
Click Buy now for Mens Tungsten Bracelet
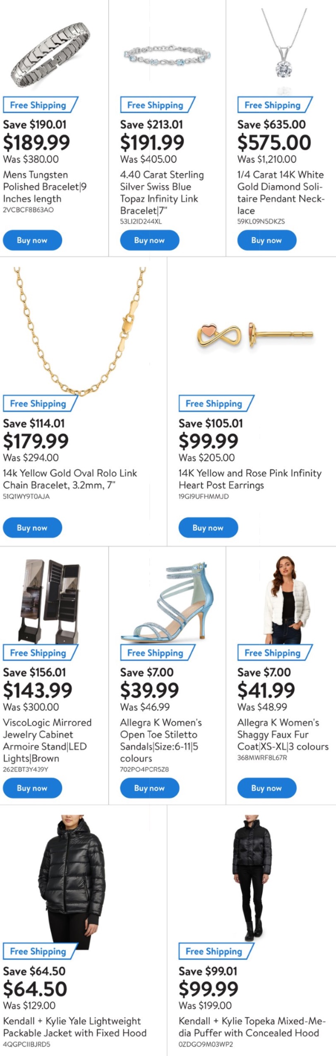[32, 240]
